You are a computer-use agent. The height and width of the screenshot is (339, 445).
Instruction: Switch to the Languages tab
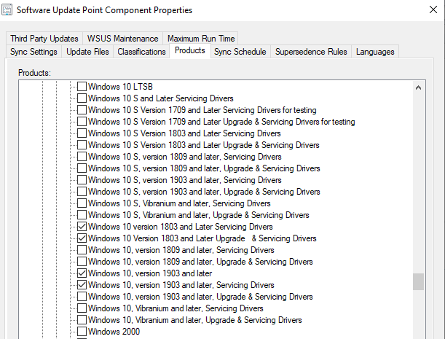(375, 52)
